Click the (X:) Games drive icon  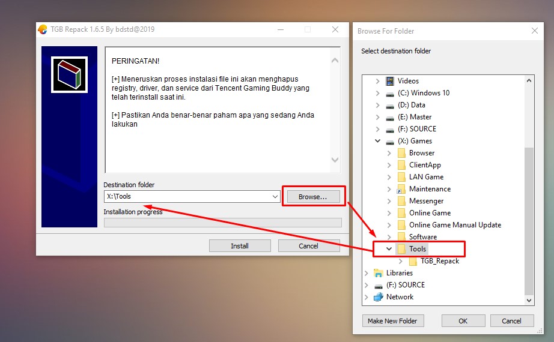tap(390, 142)
